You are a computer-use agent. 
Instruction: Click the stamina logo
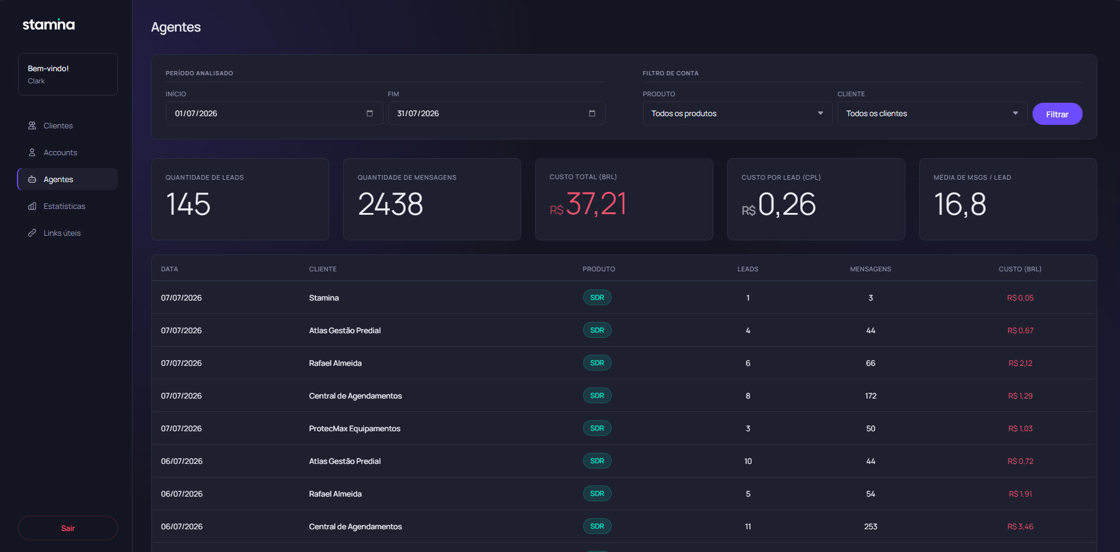click(x=48, y=25)
